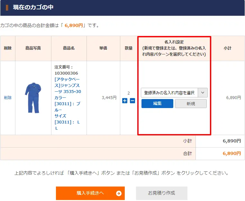This screenshot has width=245, height=201.
Task: Click the quantity value 2
Action: pyautogui.click(x=129, y=93)
